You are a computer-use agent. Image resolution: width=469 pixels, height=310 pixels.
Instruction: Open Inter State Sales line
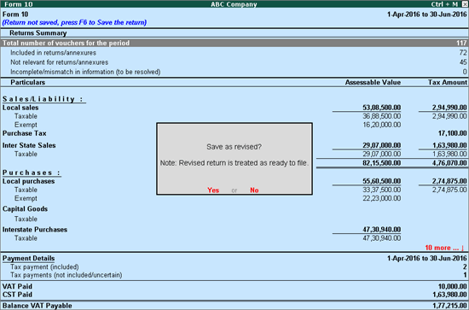click(x=234, y=145)
